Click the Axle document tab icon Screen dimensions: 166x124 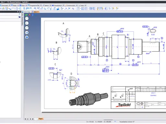33,12
